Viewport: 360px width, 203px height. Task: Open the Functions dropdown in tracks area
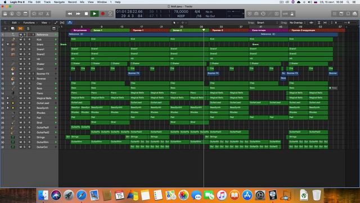pyautogui.click(x=30, y=23)
